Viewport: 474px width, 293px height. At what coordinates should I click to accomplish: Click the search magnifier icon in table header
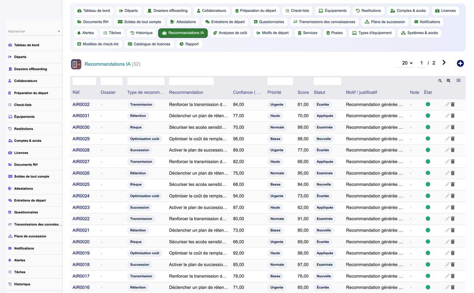[440, 81]
